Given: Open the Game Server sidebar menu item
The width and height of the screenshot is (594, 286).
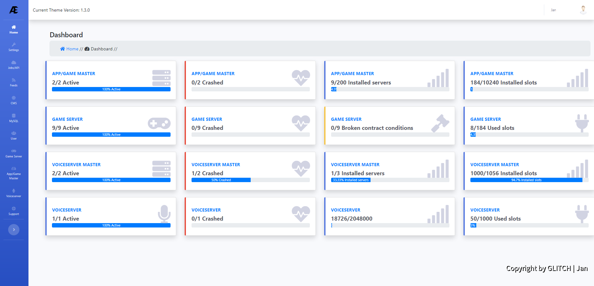Looking at the screenshot, I should coord(14,153).
